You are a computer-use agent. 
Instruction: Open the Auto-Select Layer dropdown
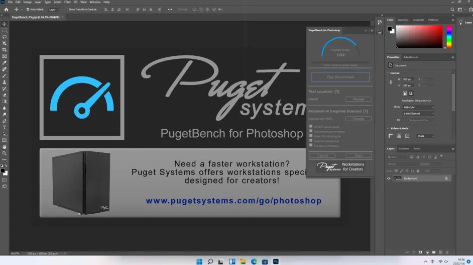pyautogui.click(x=54, y=10)
